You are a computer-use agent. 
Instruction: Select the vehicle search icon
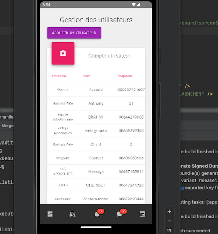coord(73,214)
